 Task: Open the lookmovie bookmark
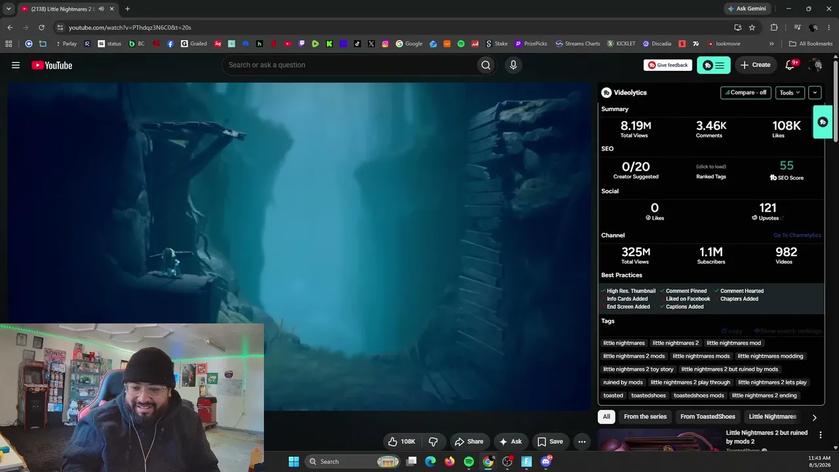point(724,44)
